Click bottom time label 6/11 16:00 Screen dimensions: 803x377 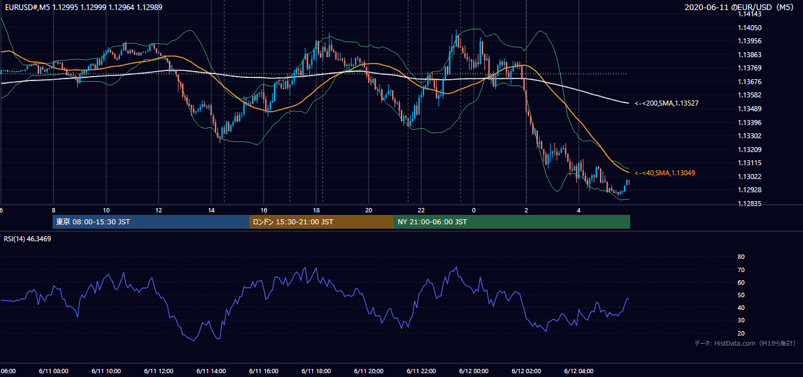click(x=264, y=371)
